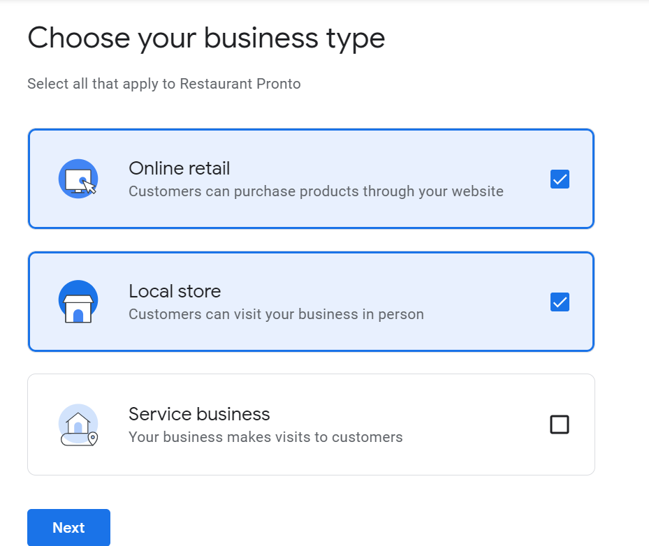Select the cursor arrow inside the Online retail icon
The width and height of the screenshot is (649, 546).
coord(88,186)
